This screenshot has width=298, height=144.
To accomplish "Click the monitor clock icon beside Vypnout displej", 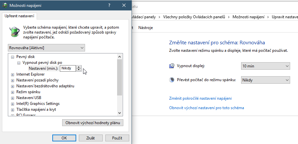I will coord(172,66).
